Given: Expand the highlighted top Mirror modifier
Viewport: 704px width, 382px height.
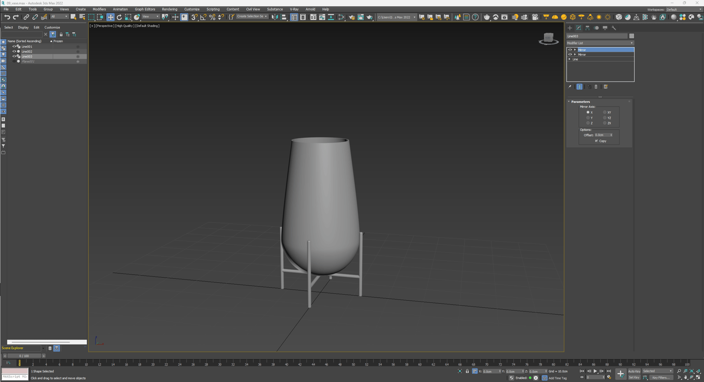Looking at the screenshot, I should point(575,50).
